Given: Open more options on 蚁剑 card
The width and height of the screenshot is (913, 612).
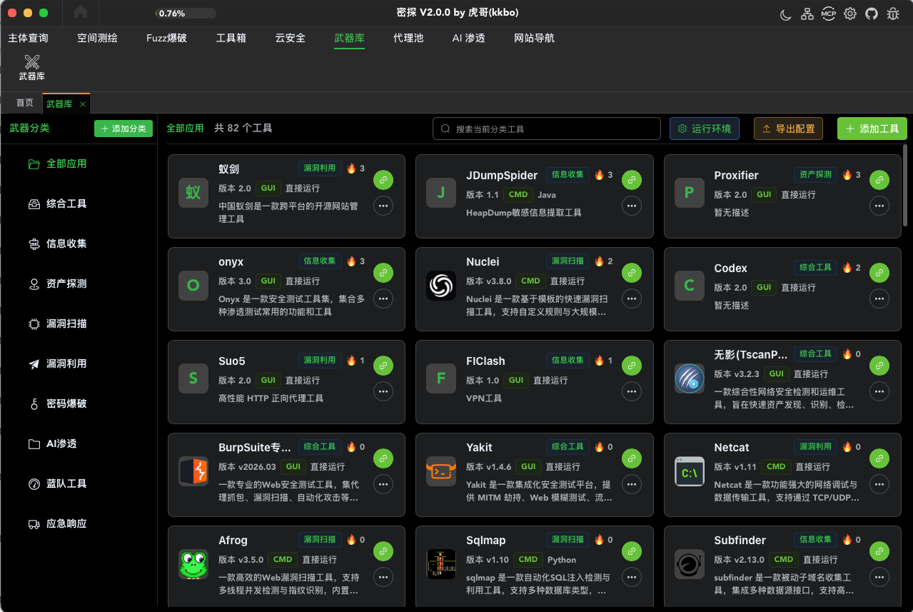Looking at the screenshot, I should coord(383,206).
